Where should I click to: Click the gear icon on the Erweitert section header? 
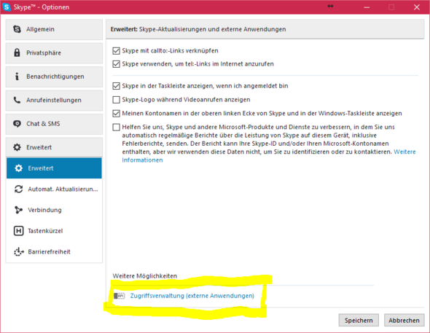pyautogui.click(x=17, y=147)
